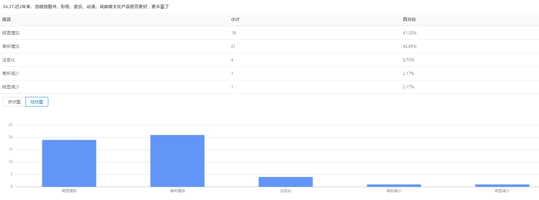Select the 有所增加 table row label
This screenshot has width=539, height=200.
[11, 46]
